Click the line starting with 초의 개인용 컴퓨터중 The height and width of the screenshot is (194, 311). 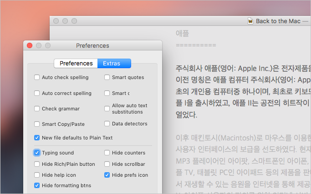point(243,91)
